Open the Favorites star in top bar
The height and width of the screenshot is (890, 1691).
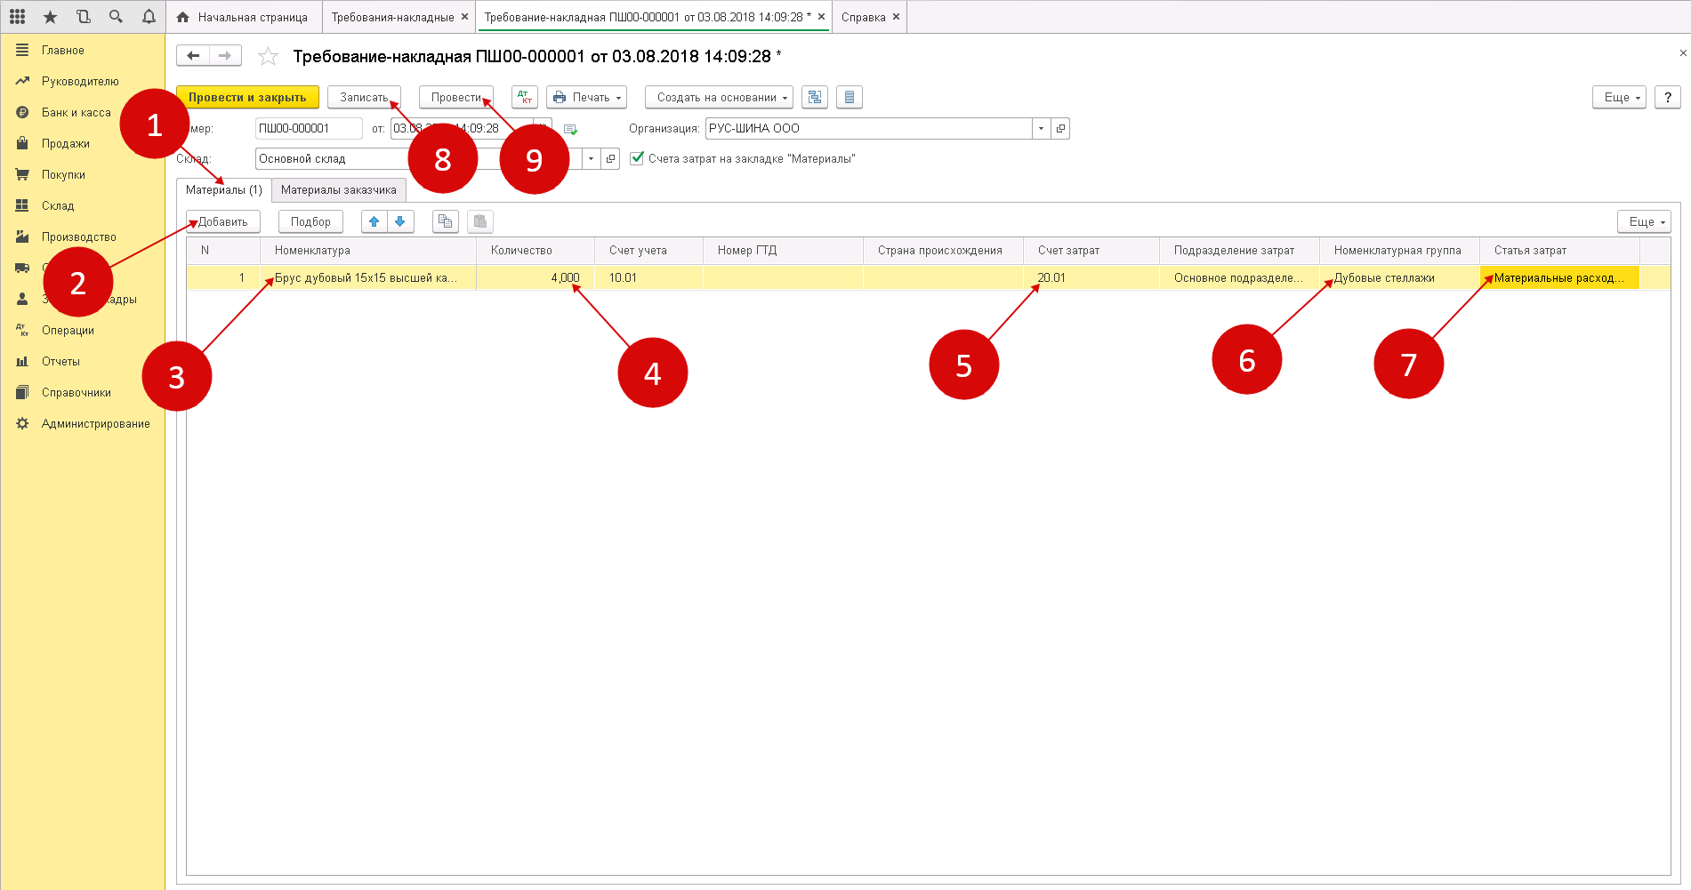(50, 17)
